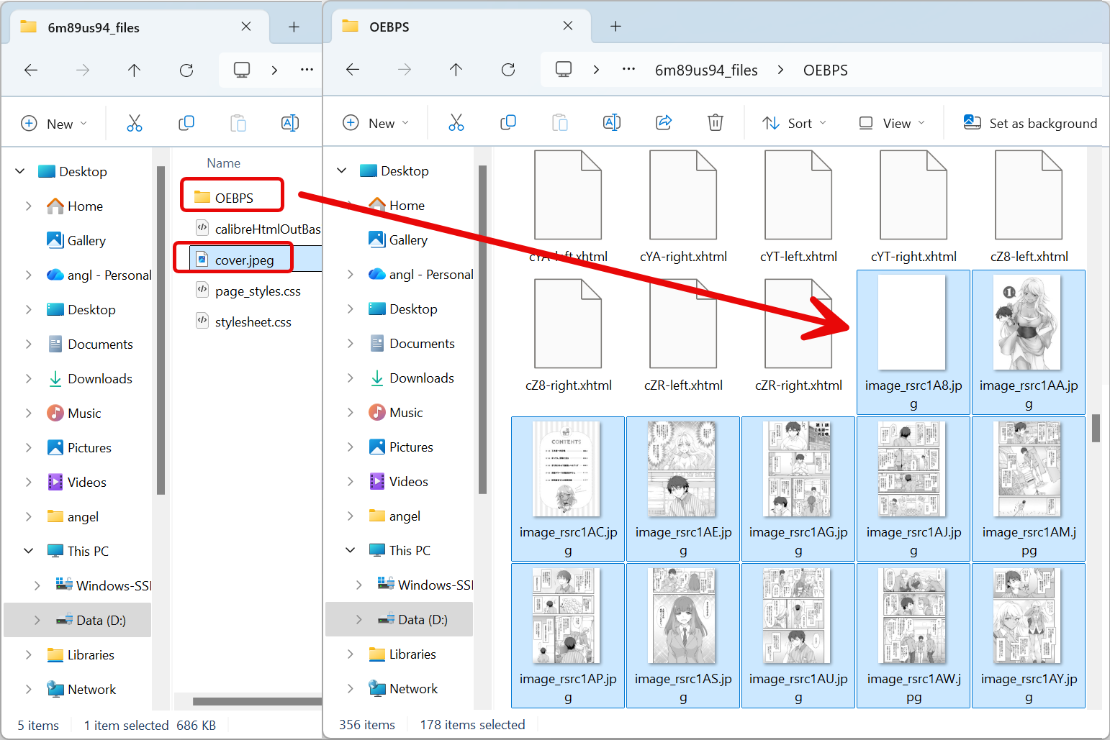
Task: Go up one level in OEBPS window
Action: (456, 70)
